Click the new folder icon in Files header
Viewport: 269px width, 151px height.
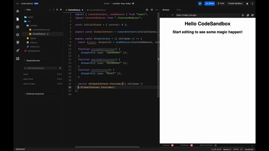tap(61, 10)
